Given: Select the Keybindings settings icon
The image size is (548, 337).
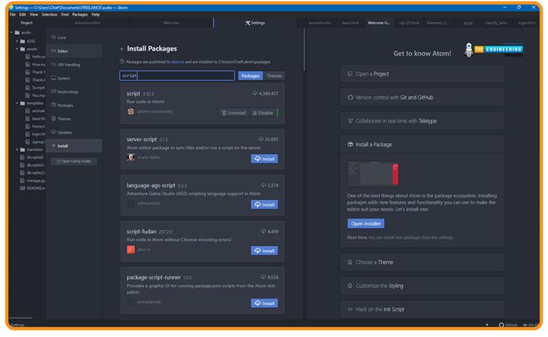Looking at the screenshot, I should (51, 92).
